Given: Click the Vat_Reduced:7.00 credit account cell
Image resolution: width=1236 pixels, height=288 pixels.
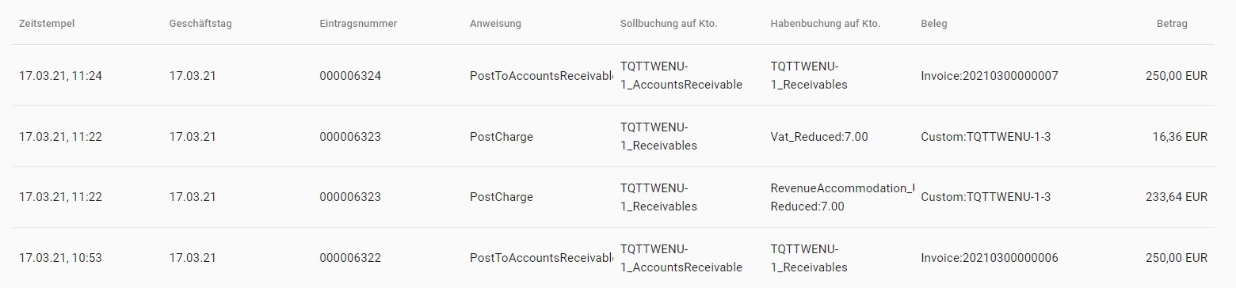Looking at the screenshot, I should pyautogui.click(x=819, y=137).
